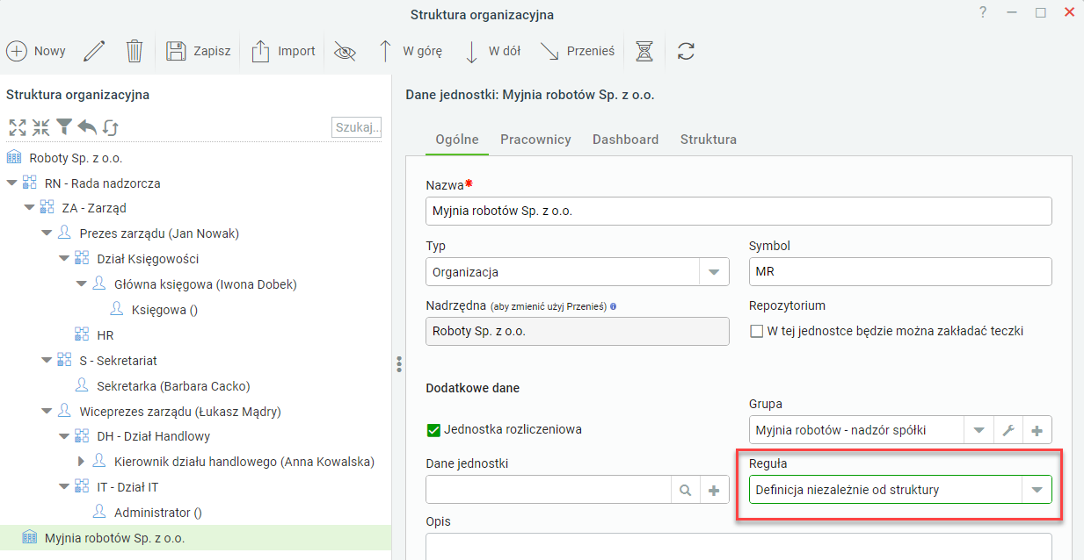Click the wrench icon beside Grupa field
The image size is (1084, 560).
[x=1008, y=430]
